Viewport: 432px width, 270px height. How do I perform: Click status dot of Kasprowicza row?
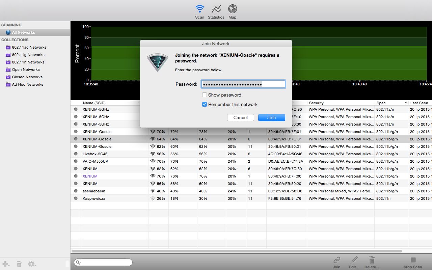pyautogui.click(x=76, y=198)
